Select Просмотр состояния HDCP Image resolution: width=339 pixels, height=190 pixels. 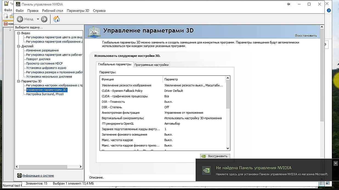[x=44, y=63]
